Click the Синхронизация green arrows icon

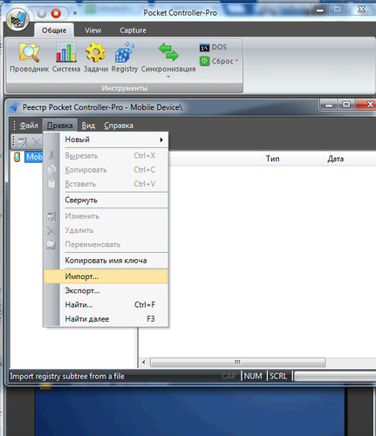(168, 52)
